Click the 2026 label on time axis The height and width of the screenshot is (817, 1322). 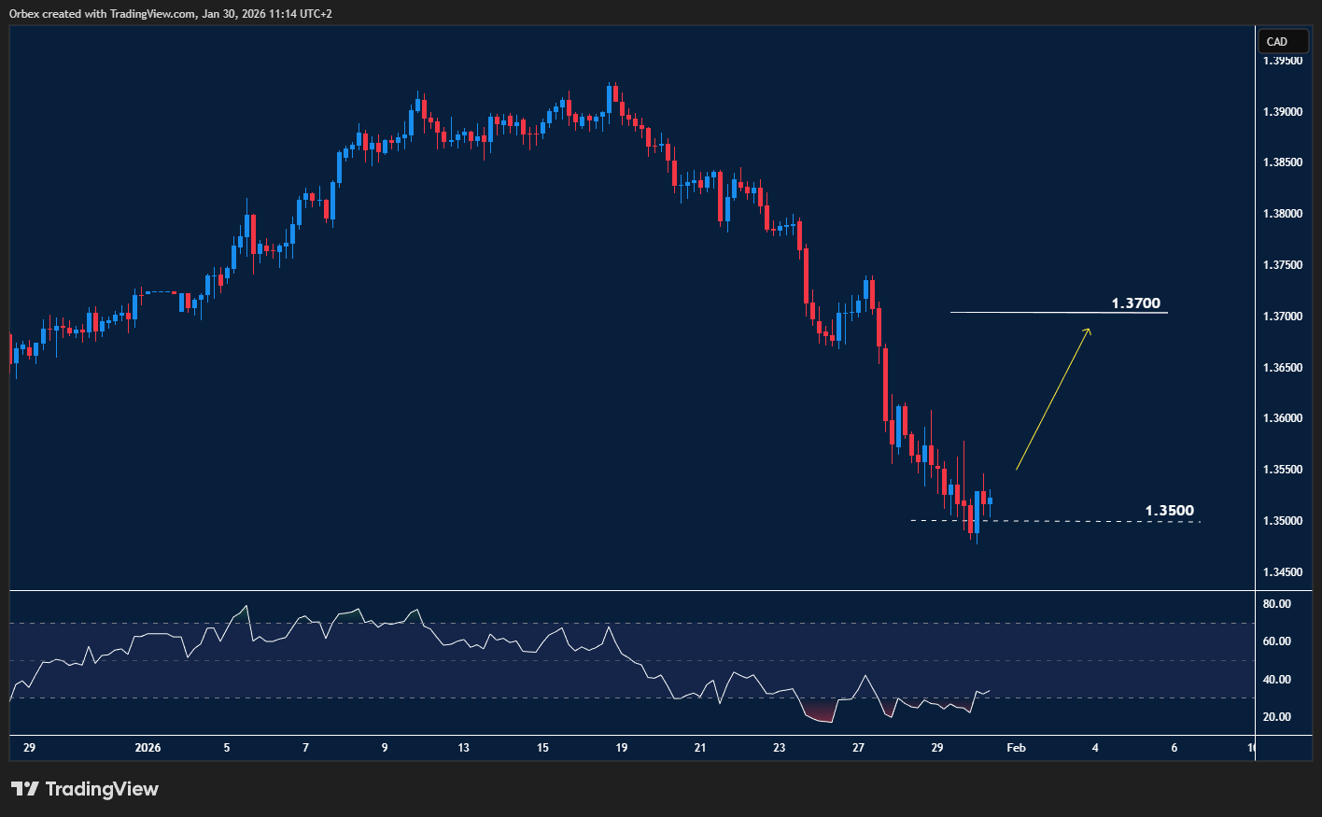coord(148,748)
